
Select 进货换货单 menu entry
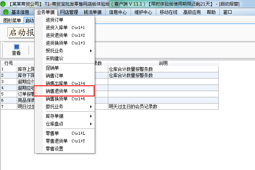click(65, 43)
